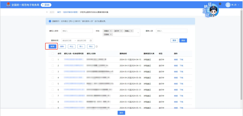Screen dimensions: 243x116
Task: Click the info icon beside 导出
Action: pos(97,47)
